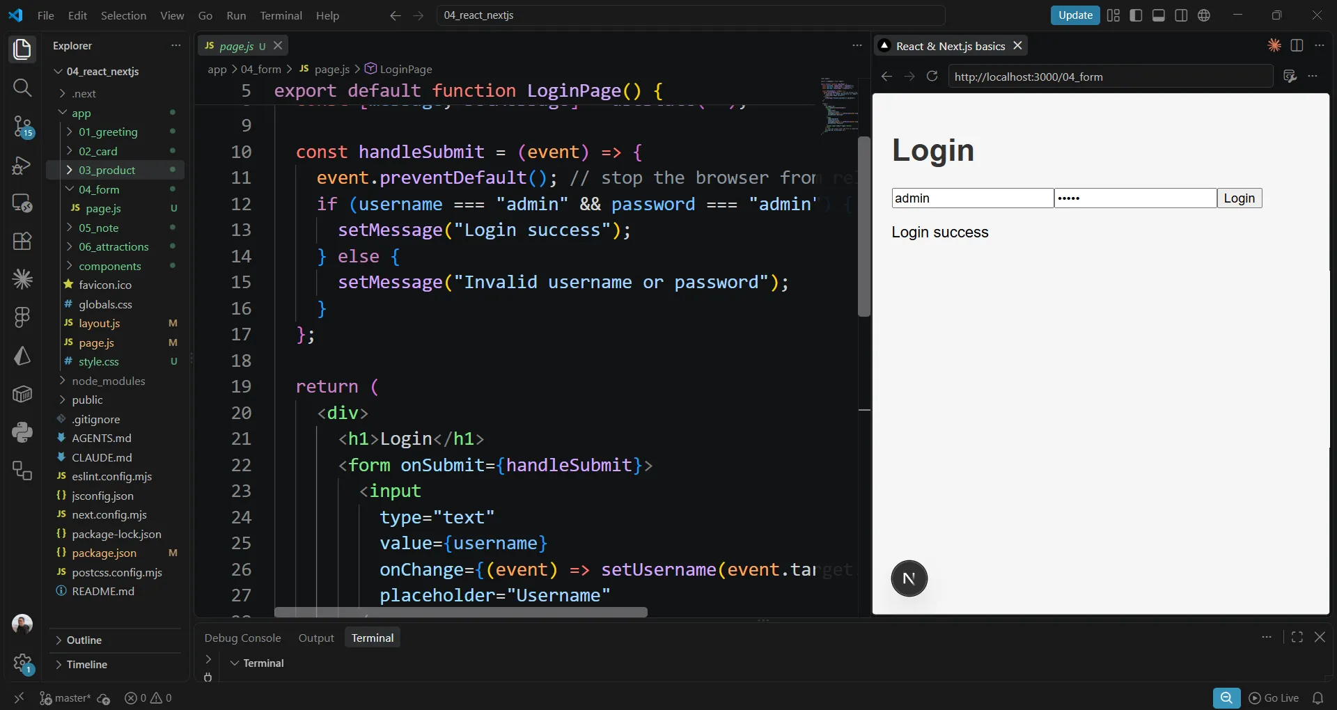Maximize the bottom panel size
Viewport: 1337px width, 710px height.
click(1297, 637)
